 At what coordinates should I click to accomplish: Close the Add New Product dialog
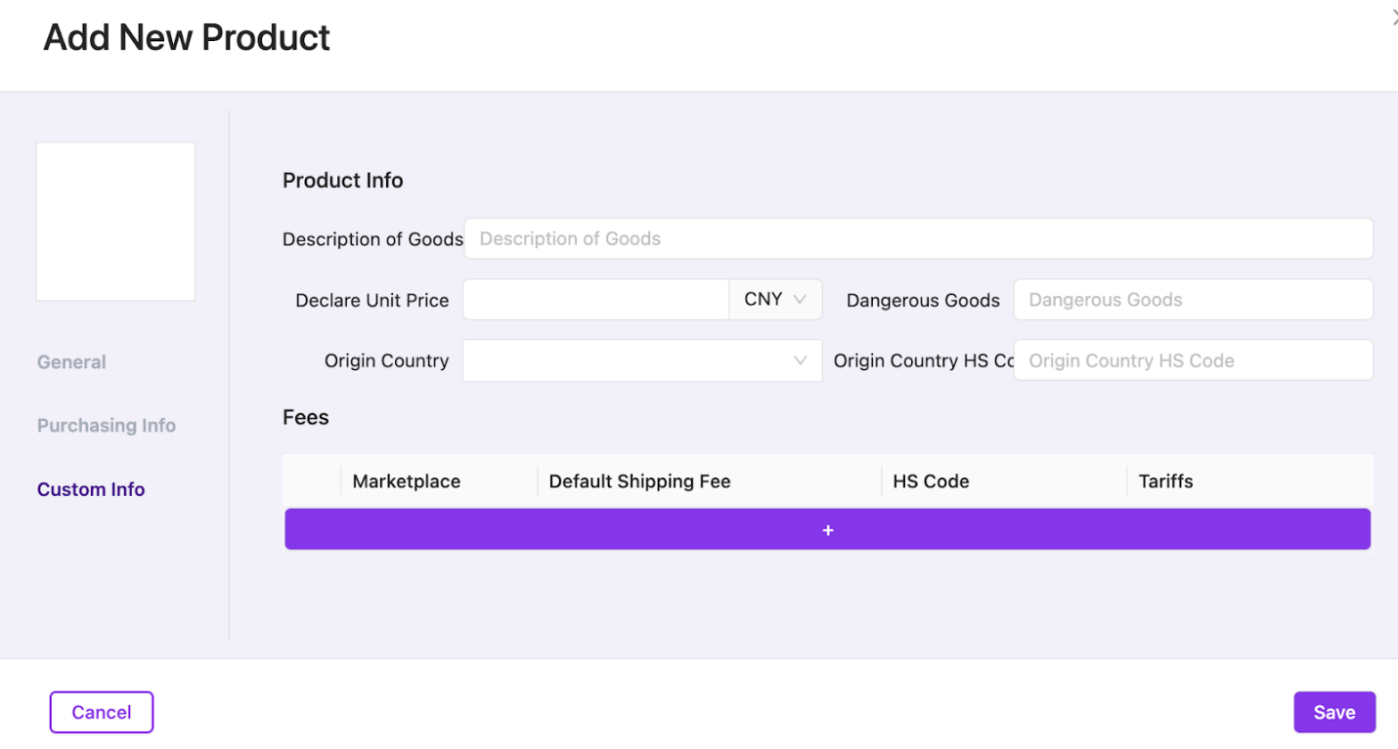(x=1393, y=17)
